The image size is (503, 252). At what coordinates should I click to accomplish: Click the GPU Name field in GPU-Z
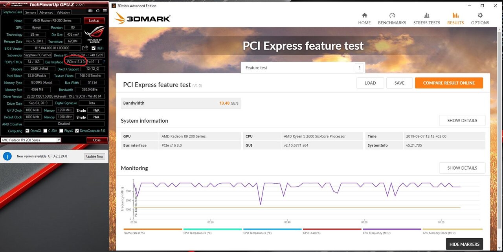pyautogui.click(x=53, y=21)
